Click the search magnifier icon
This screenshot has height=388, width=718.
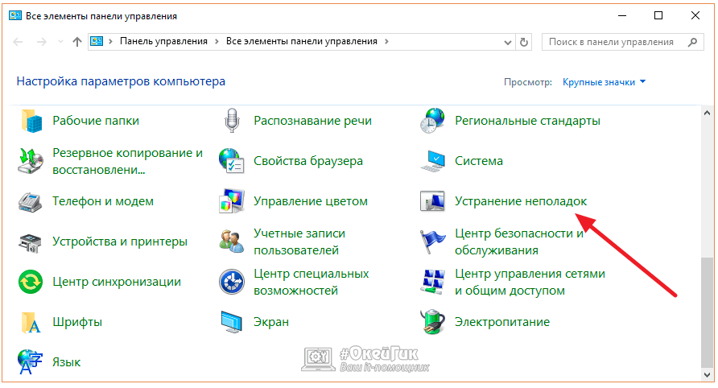693,42
